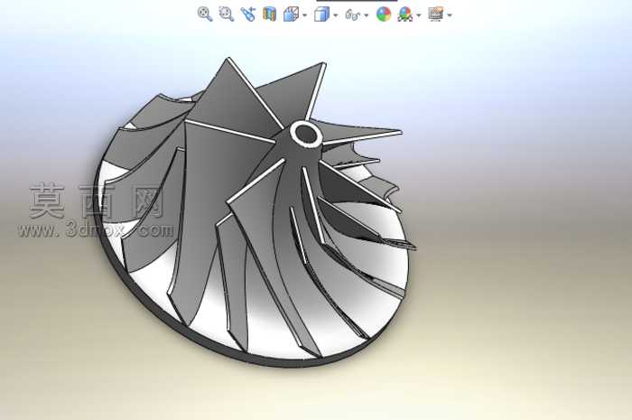Click the Zoom to Fit icon

point(205,14)
